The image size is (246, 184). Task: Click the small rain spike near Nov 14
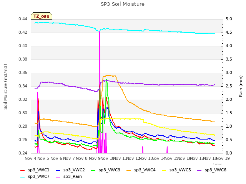[167, 149]
